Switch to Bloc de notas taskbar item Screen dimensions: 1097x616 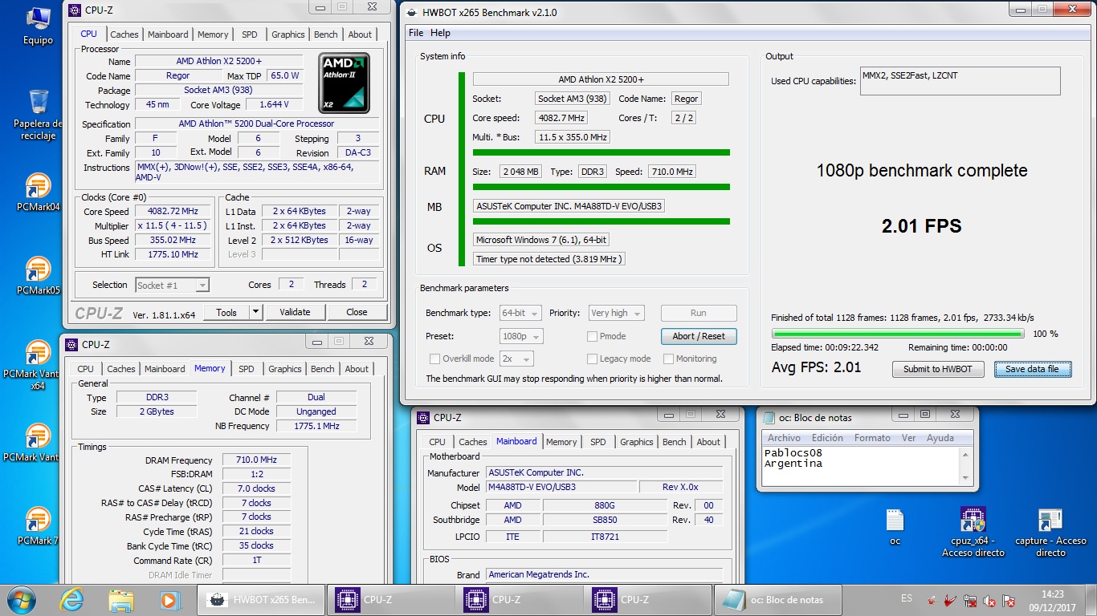click(777, 599)
